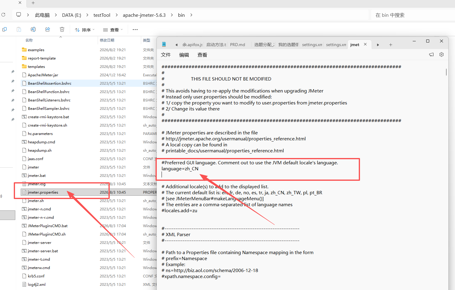Switch to the 启动方法.t tab
The image size is (455, 290).
pos(216,45)
